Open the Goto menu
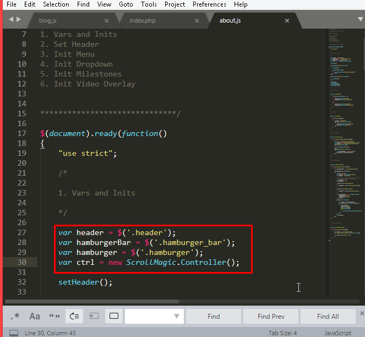 point(126,4)
